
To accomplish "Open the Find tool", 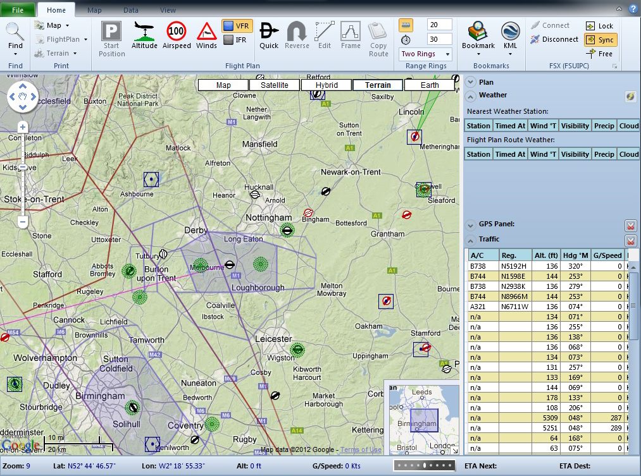I will 15,39.
